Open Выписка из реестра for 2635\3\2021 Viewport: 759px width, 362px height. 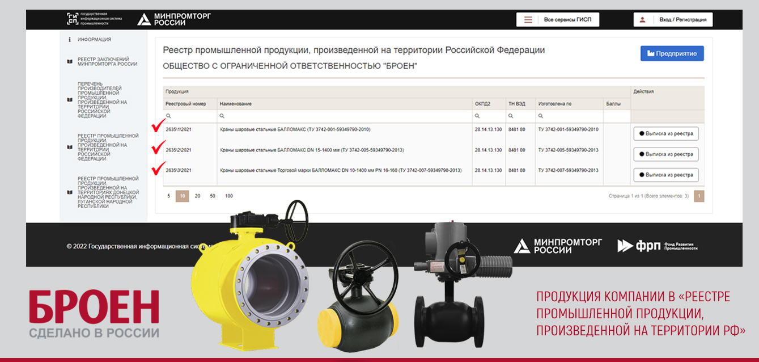[x=665, y=175]
